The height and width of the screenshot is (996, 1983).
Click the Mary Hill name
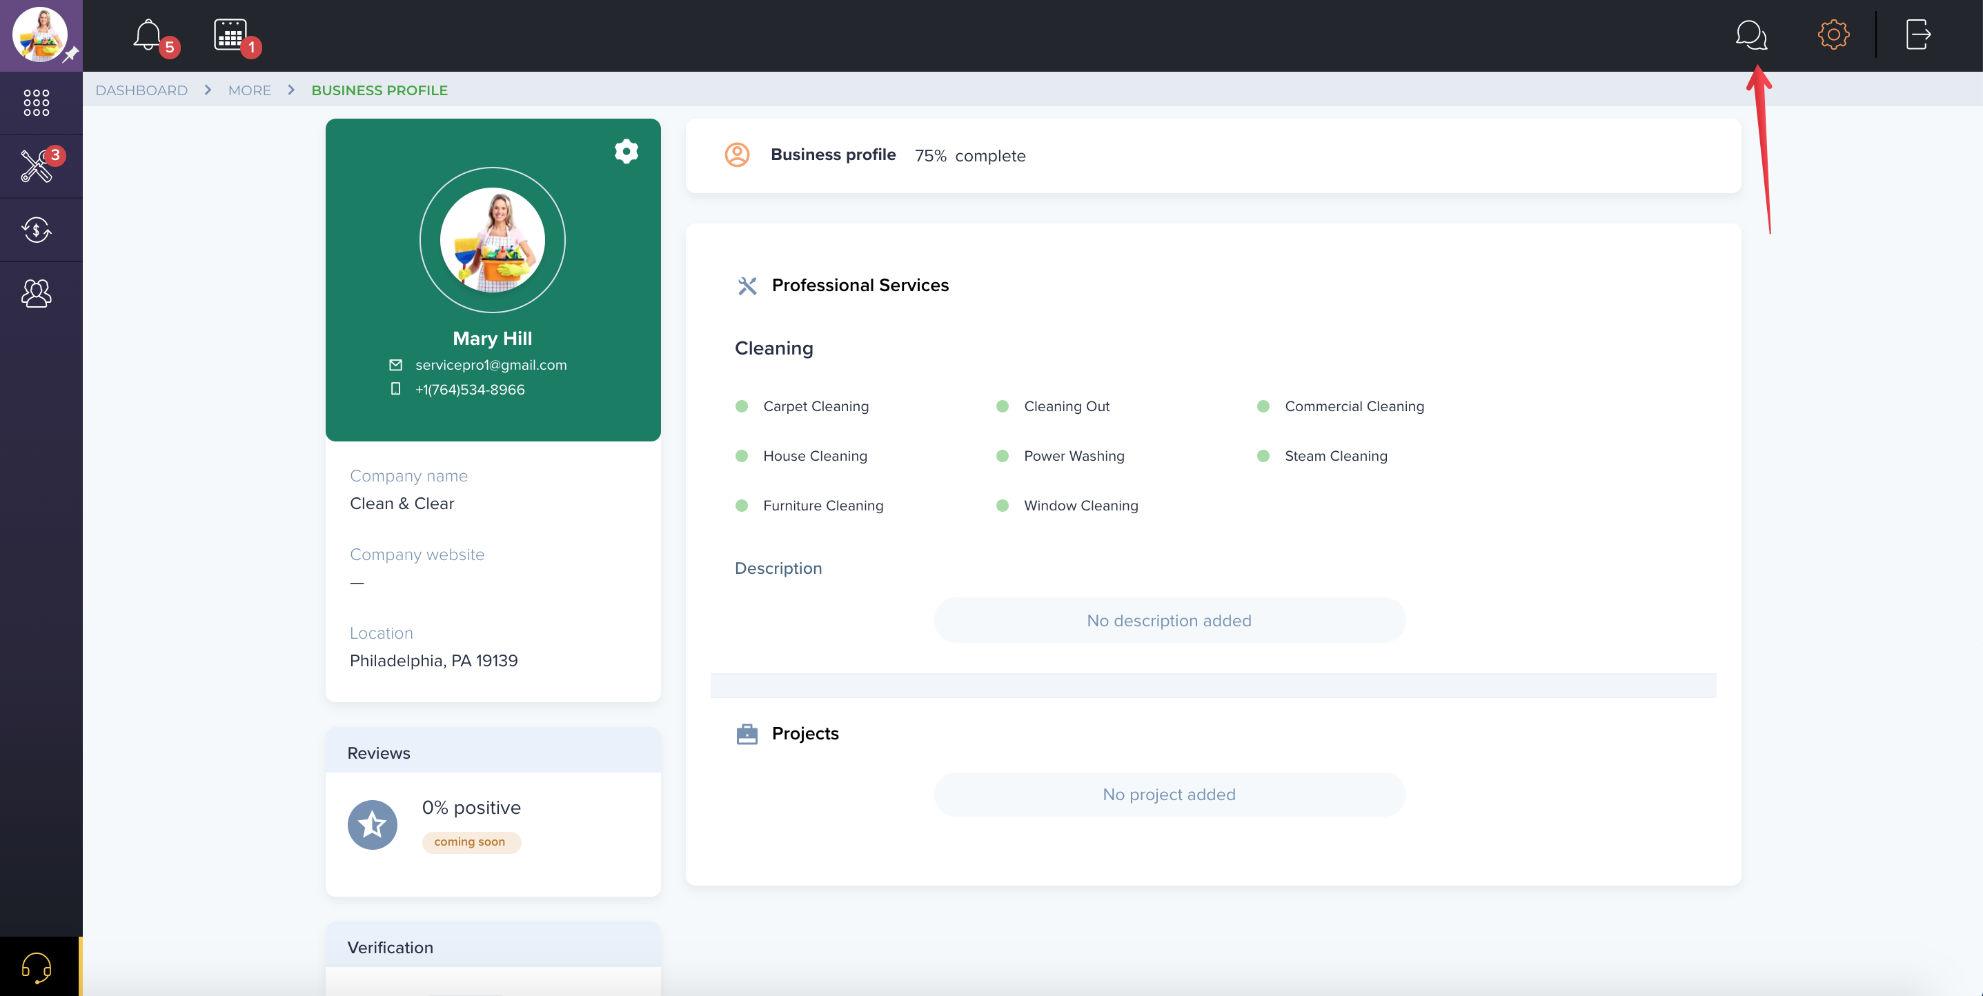(x=492, y=338)
